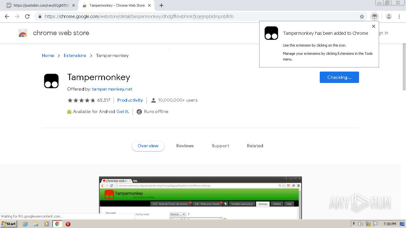Click the Android robot icon
This screenshot has width=406, height=228.
coord(69,111)
